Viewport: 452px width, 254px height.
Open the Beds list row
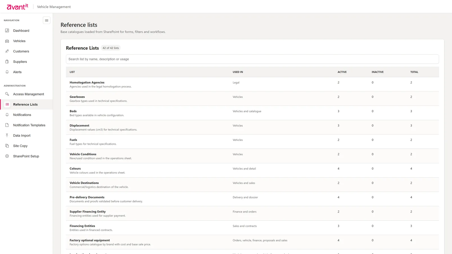point(252,113)
